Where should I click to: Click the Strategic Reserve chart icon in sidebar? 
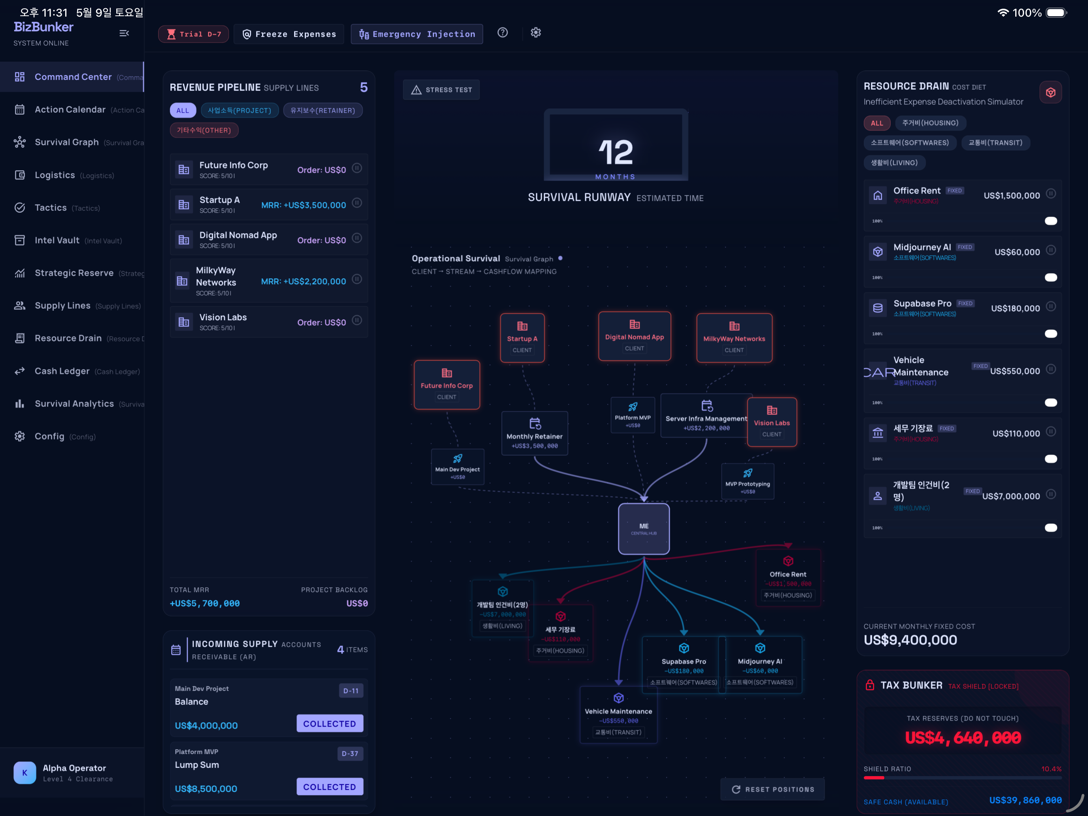click(x=20, y=273)
